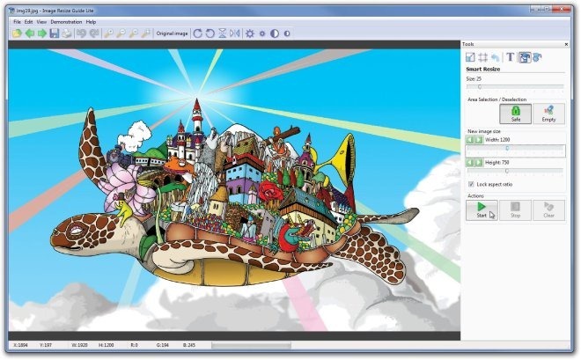
Task: Go to next image with right green arrow
Action: [x=42, y=33]
